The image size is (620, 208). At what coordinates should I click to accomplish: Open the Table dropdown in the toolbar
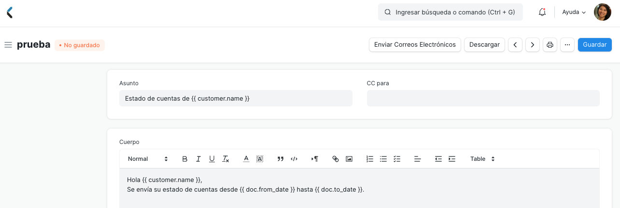click(482, 159)
